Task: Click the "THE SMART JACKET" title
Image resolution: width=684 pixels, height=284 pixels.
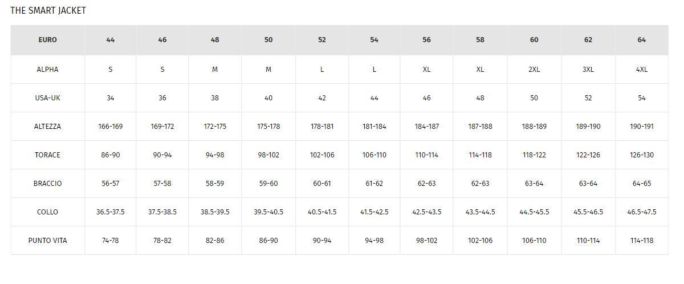Action: coord(48,11)
